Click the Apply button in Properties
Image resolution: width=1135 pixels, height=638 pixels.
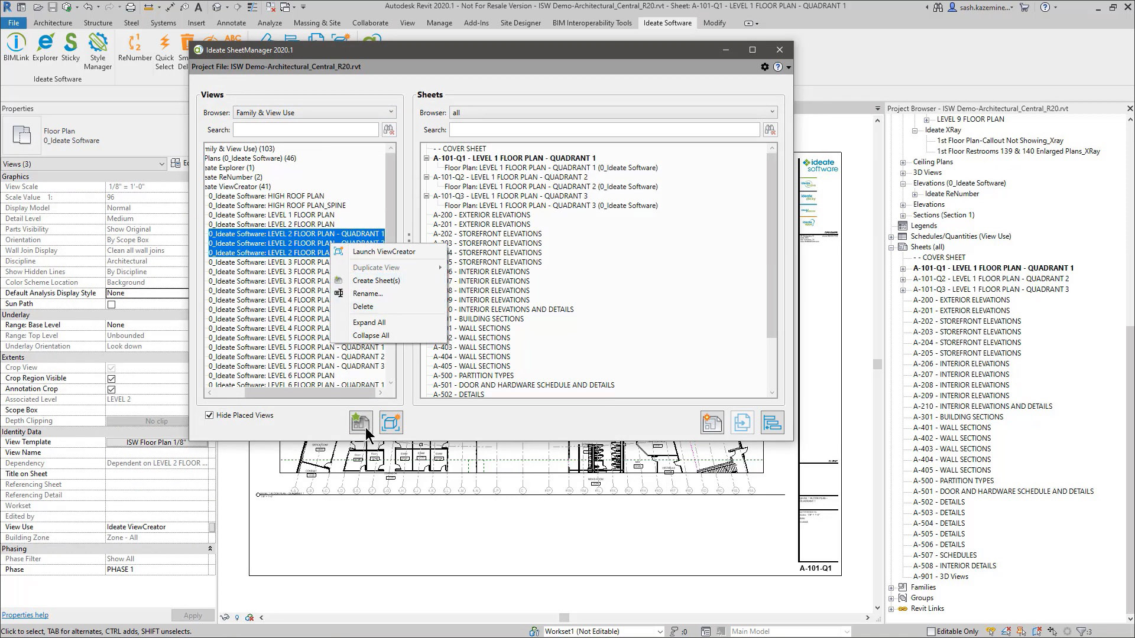193,616
